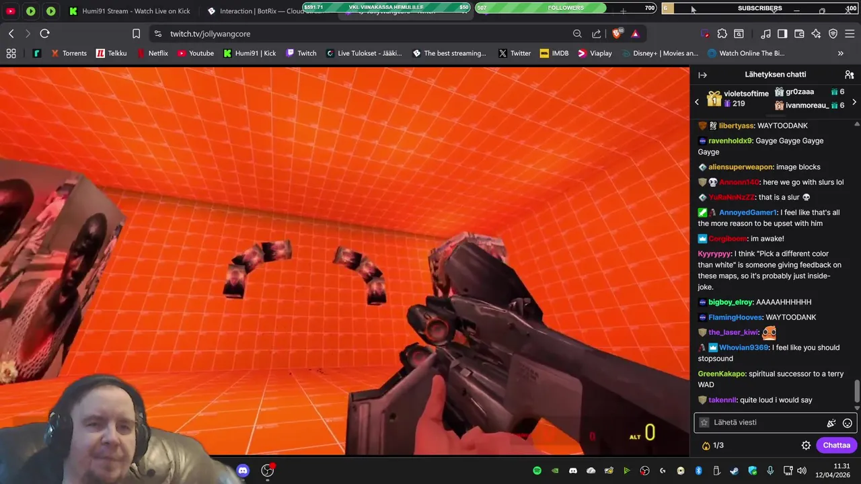This screenshot has width=861, height=484.
Task: Show previous gift leaderboard entry
Action: (x=697, y=102)
